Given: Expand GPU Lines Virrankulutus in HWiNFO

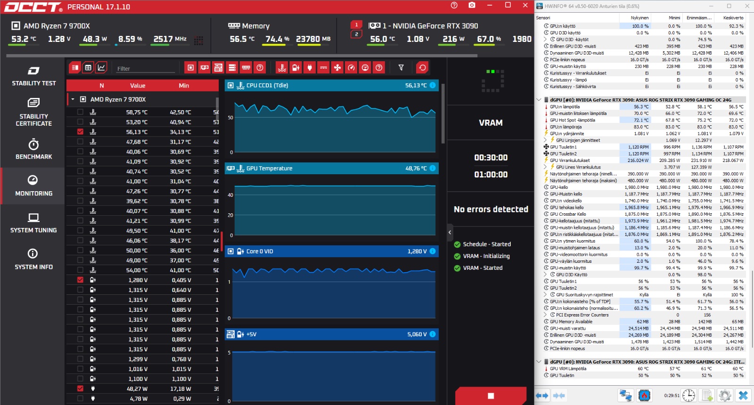Looking at the screenshot, I should coord(546,167).
